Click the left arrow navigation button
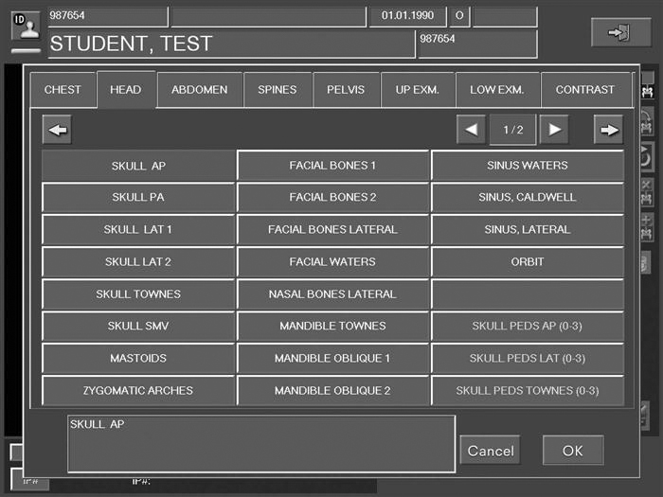This screenshot has height=497, width=663. coord(58,130)
